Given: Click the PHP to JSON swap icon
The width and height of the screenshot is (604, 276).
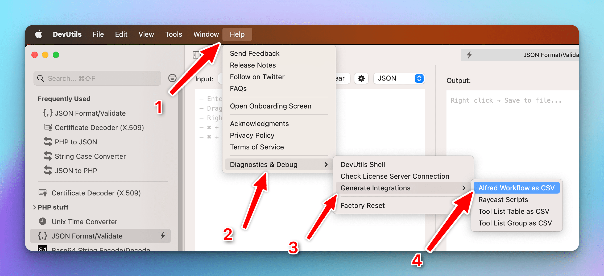Looking at the screenshot, I should (48, 141).
